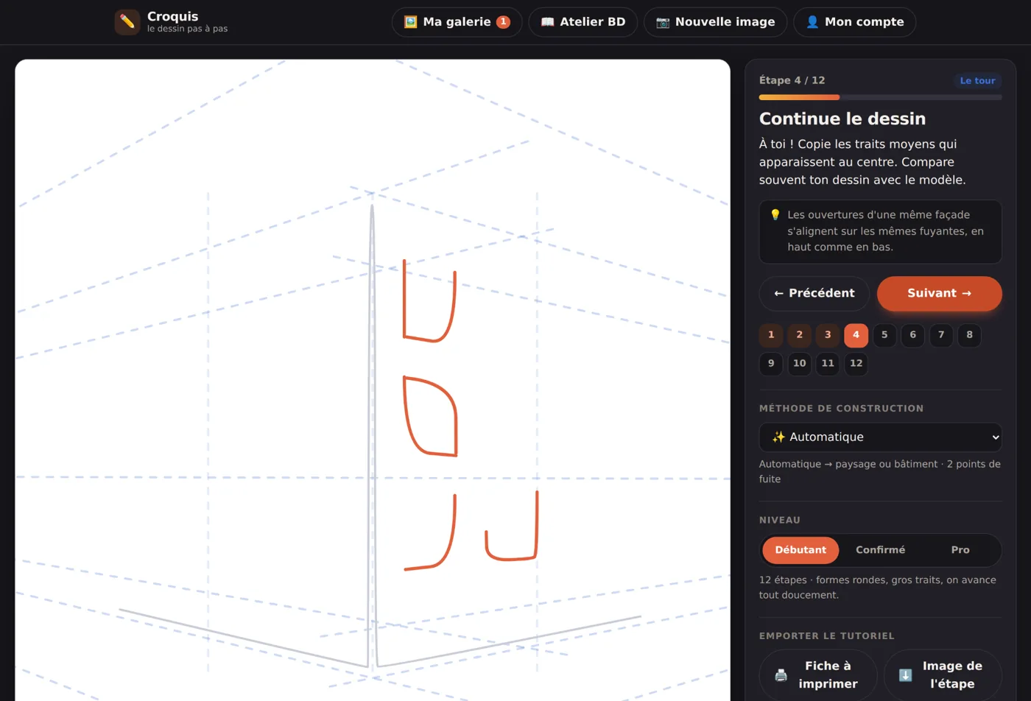
Task: Click the gallery picture icon
Action: [411, 22]
